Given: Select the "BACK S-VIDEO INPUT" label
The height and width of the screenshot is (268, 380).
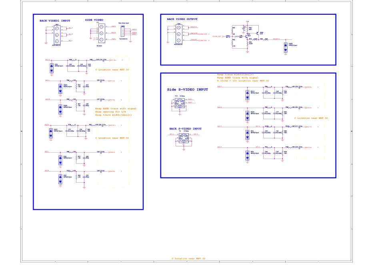Looking at the screenshot, I should point(185,129).
